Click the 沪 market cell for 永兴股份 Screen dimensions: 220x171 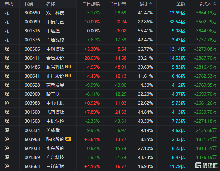click(7, 148)
